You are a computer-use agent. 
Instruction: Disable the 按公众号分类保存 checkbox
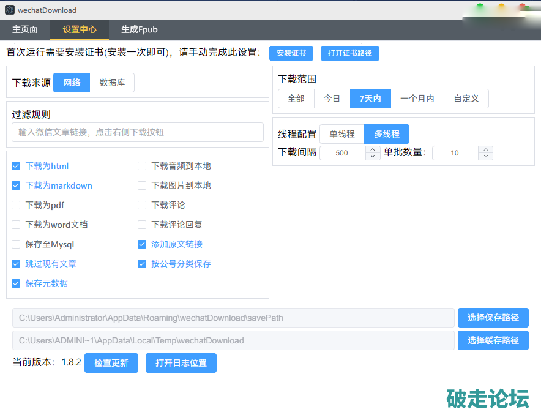142,264
